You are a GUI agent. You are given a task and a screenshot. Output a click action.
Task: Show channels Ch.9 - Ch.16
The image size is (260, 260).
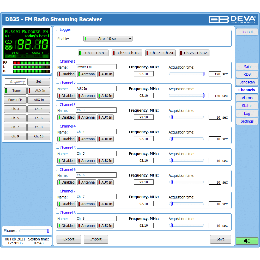click(127, 53)
